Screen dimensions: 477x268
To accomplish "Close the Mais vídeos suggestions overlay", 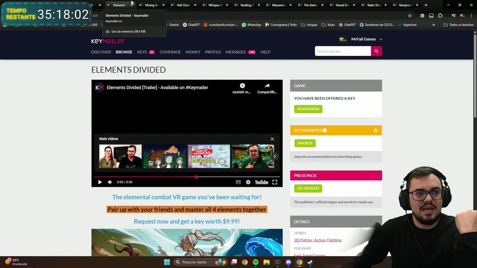I will tap(272, 139).
